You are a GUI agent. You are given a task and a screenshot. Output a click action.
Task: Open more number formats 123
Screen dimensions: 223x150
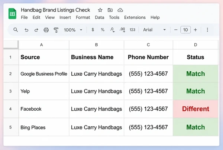(x=132, y=30)
